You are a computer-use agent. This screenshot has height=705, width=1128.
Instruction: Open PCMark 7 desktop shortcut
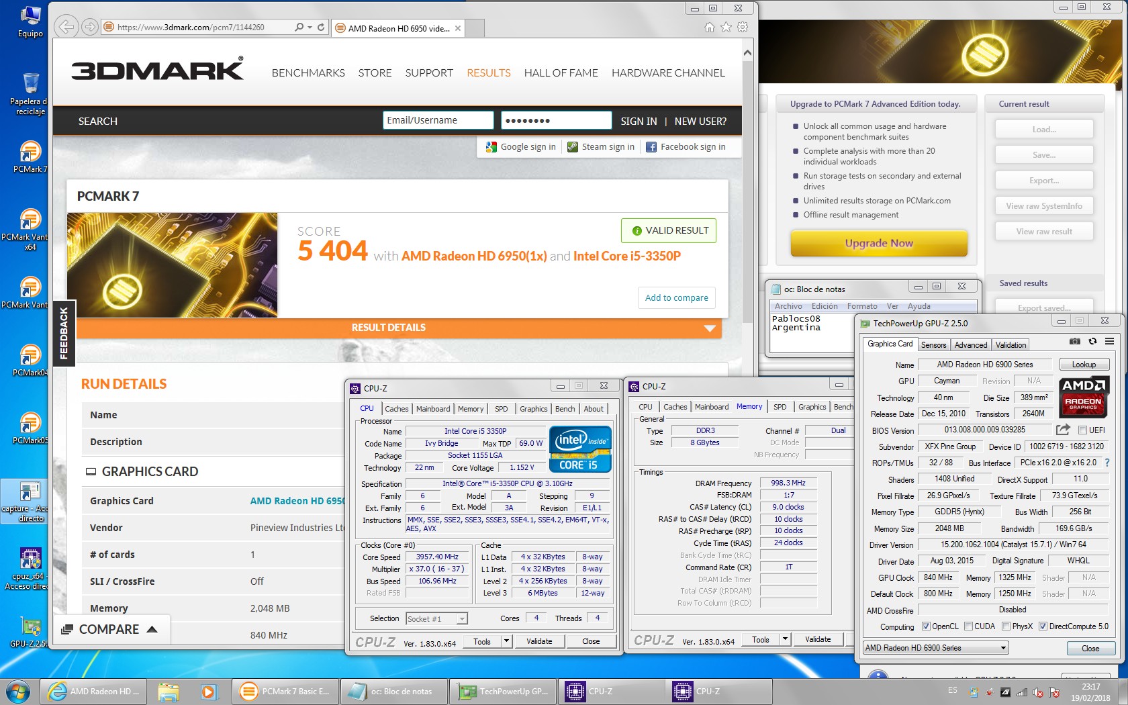tap(30, 157)
